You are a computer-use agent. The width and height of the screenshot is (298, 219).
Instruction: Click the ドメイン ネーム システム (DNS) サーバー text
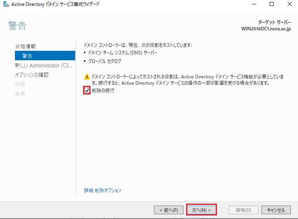coord(122,52)
